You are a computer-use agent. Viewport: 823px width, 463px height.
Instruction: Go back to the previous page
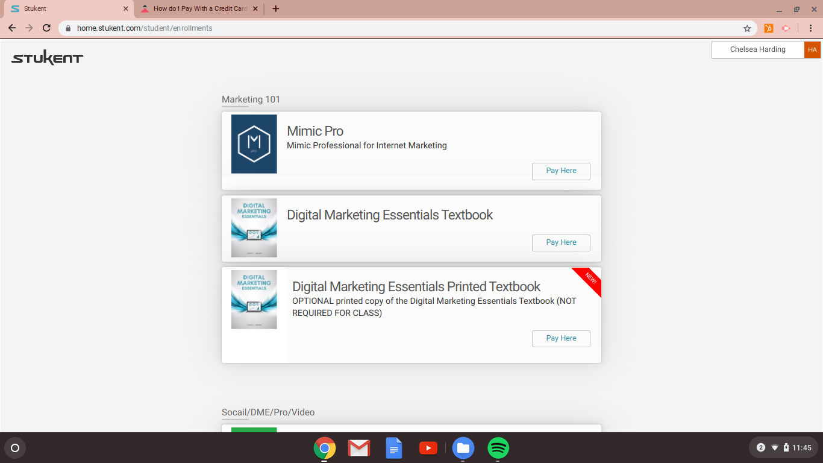[x=12, y=28]
